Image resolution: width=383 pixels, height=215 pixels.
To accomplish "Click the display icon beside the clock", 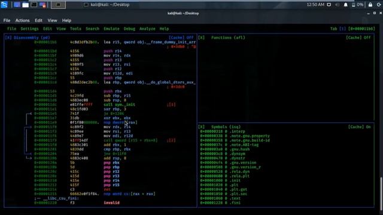I will pos(329,5).
